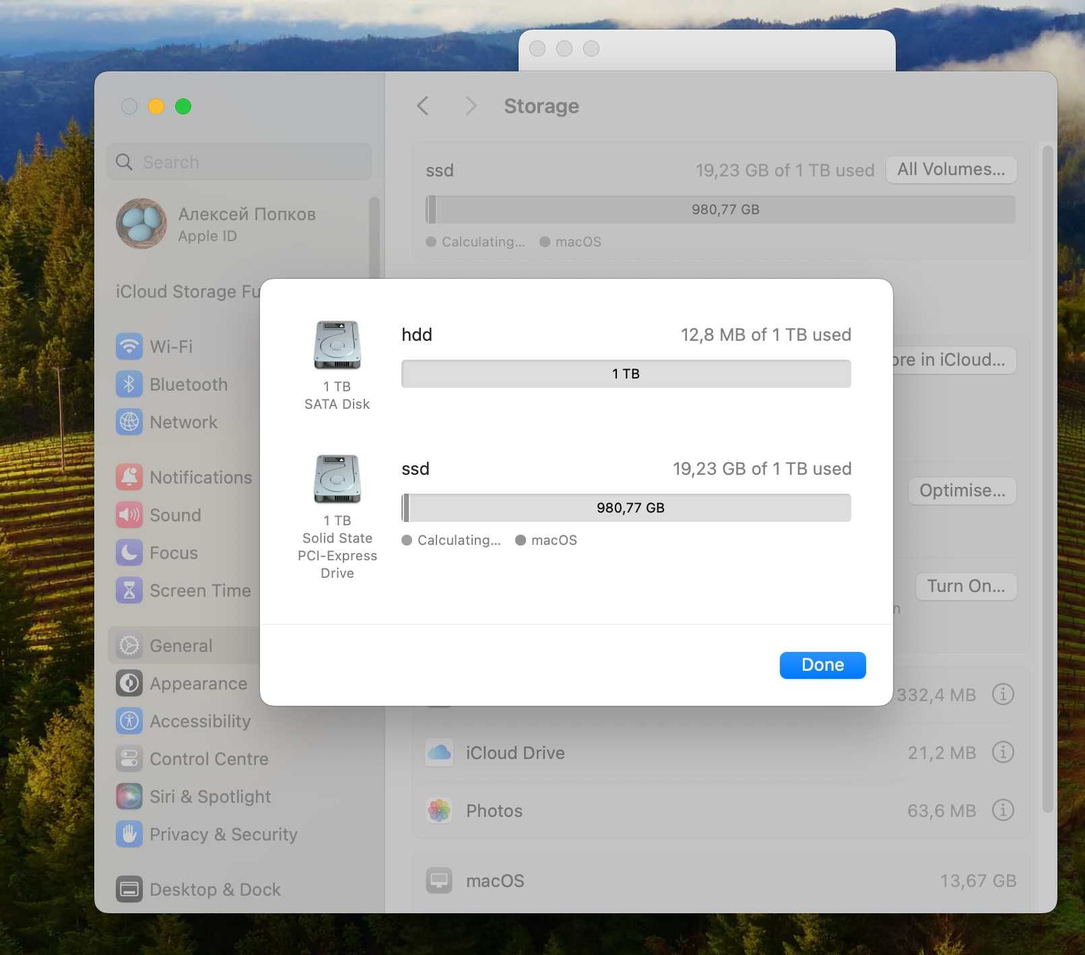Click the Optimise... button

click(x=962, y=491)
